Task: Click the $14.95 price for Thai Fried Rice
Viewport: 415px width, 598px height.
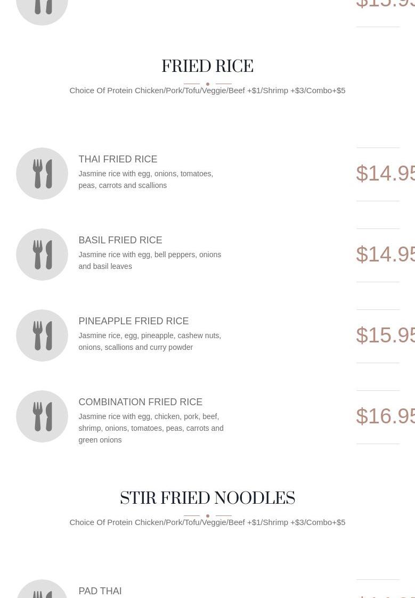Action: click(x=385, y=174)
